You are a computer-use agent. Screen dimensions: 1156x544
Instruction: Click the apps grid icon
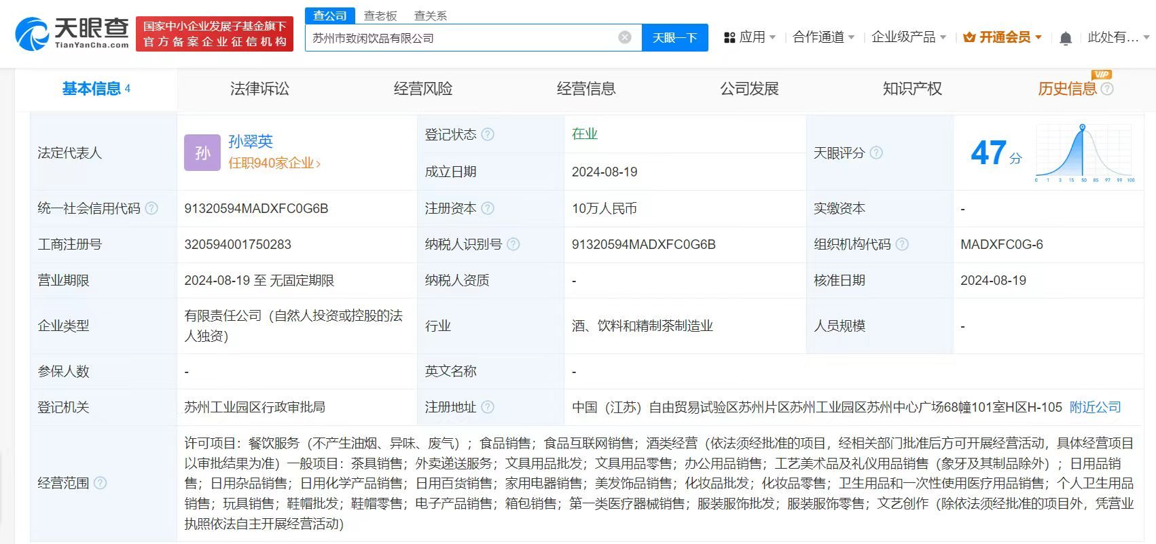coord(730,37)
